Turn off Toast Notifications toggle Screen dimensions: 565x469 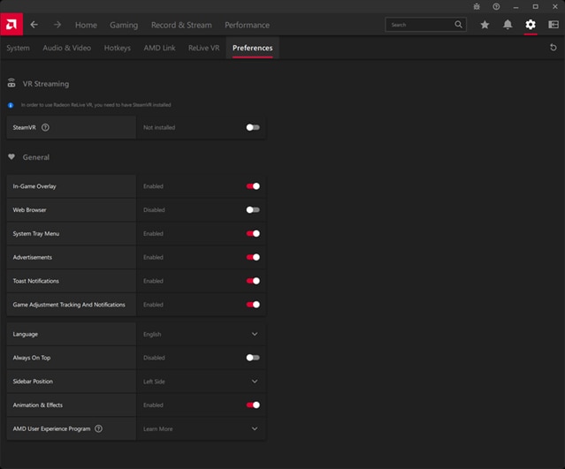253,281
